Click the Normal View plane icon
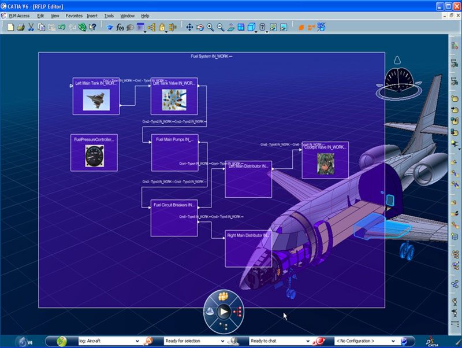462x348 pixels. (x=230, y=27)
